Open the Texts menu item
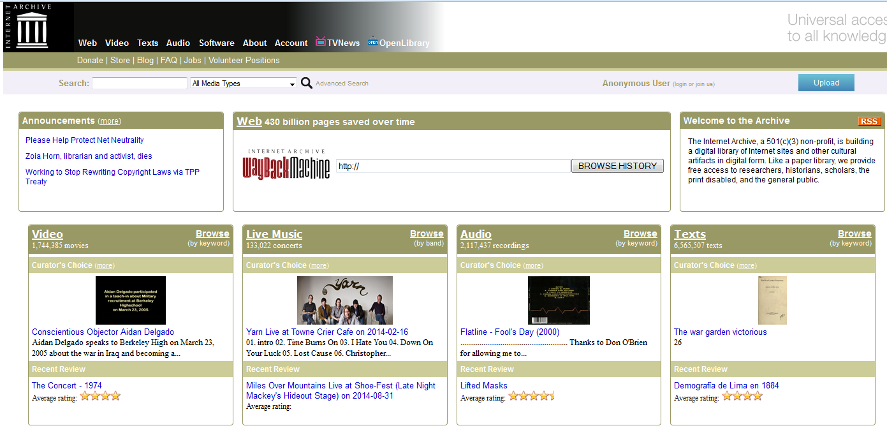Screen dimensions: 887x442 tap(147, 43)
